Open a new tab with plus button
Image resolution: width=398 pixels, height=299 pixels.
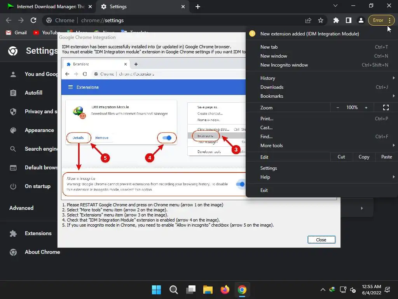(x=198, y=7)
